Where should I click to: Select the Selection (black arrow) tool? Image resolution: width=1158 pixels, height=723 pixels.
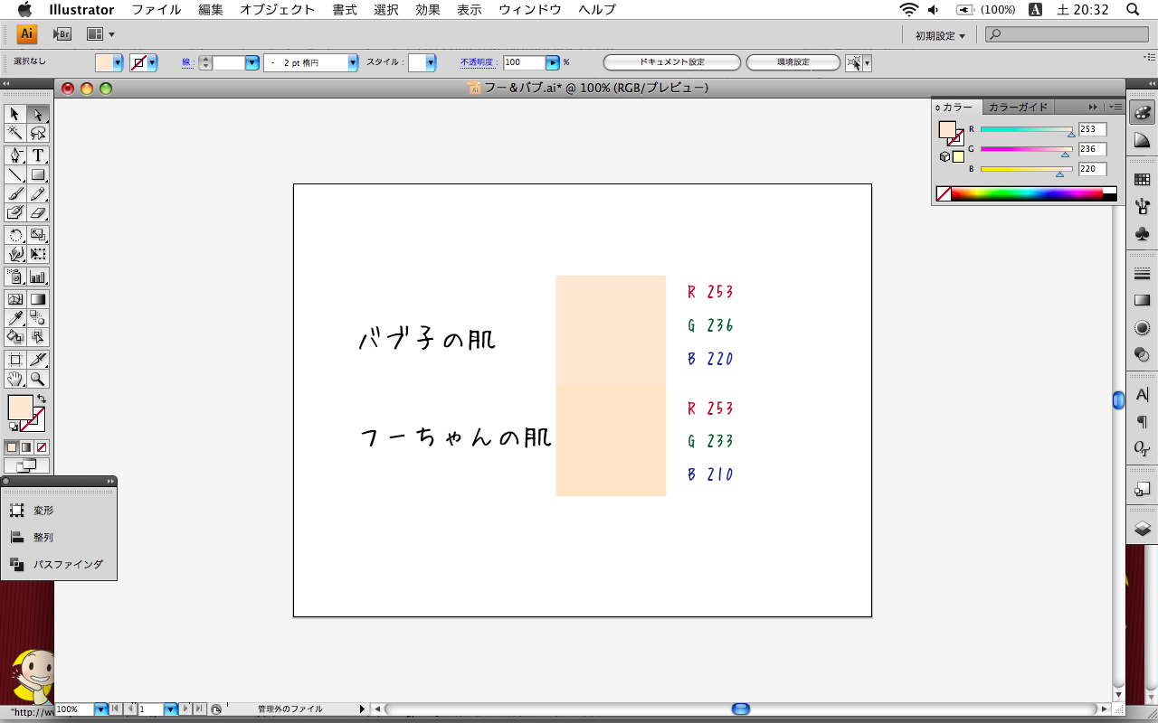(14, 114)
